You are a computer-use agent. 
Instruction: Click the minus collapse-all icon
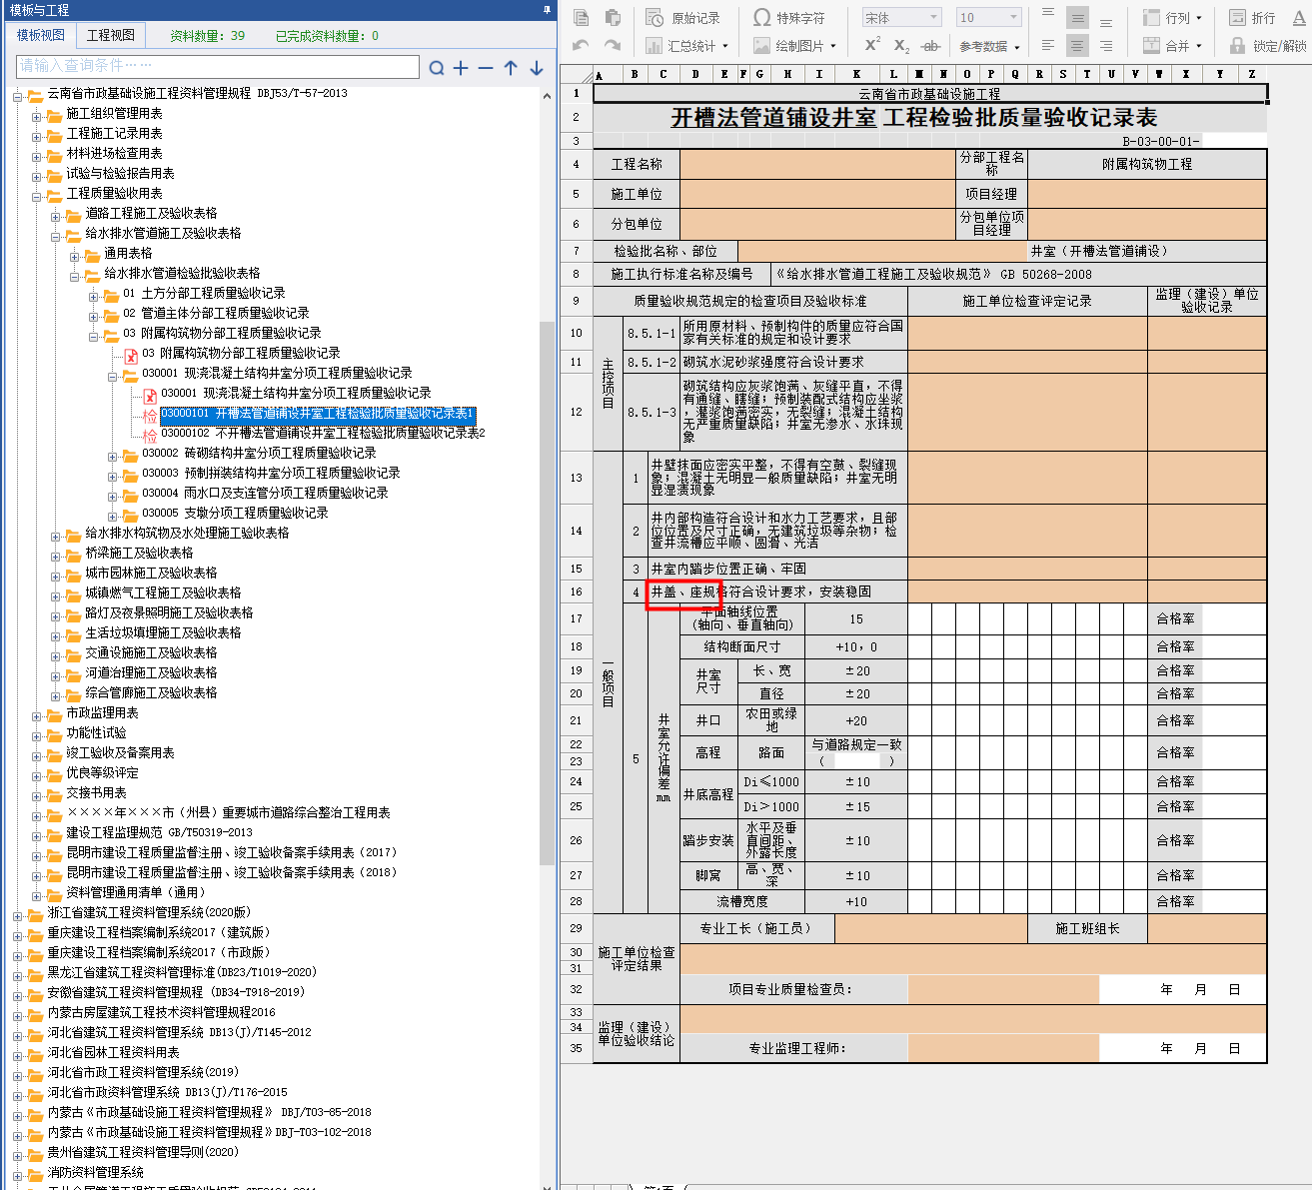(x=486, y=68)
